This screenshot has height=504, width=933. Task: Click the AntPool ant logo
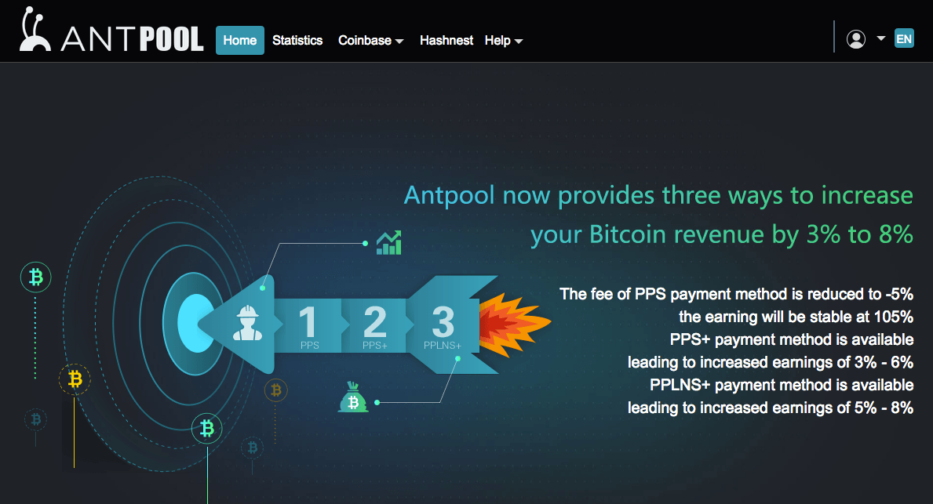pos(35,29)
